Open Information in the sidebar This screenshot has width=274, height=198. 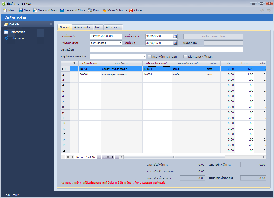click(x=18, y=32)
